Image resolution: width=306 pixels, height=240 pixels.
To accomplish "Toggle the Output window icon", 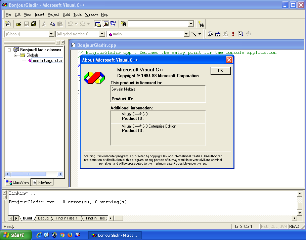I will click(x=106, y=24).
